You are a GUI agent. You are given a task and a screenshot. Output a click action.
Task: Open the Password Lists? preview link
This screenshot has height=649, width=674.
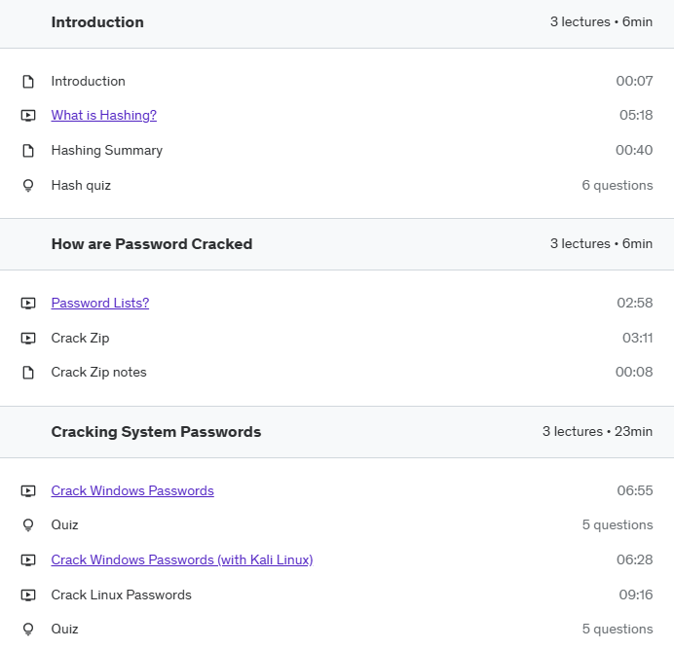(100, 303)
